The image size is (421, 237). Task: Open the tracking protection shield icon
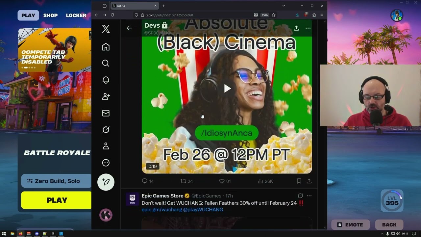click(x=136, y=15)
